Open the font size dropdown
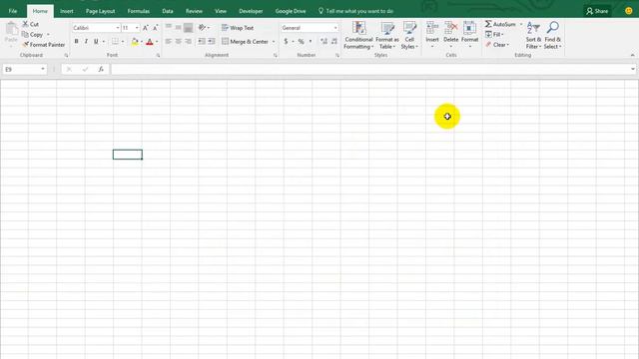 click(137, 28)
